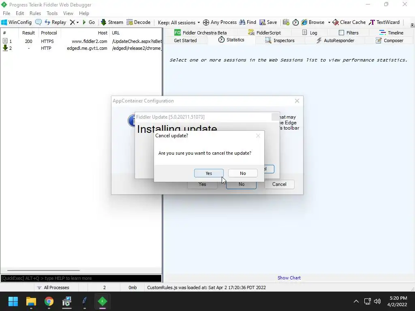Open the TextWizard tool
Image resolution: width=415 pixels, height=311 pixels.
[x=384, y=22]
